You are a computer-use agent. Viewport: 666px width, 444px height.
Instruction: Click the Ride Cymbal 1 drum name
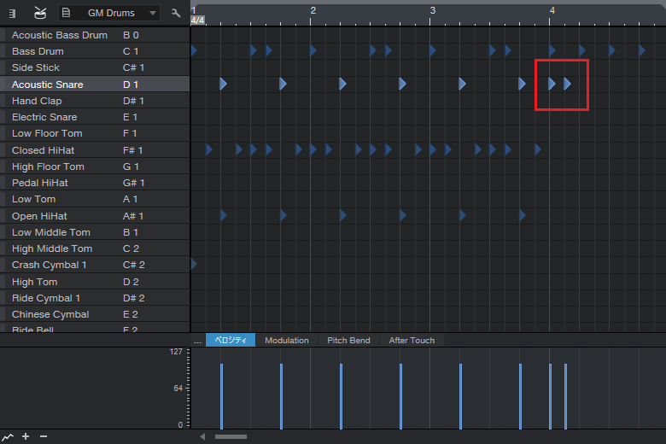click(46, 298)
